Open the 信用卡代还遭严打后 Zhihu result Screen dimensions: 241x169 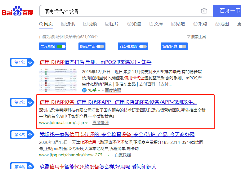point(96,62)
